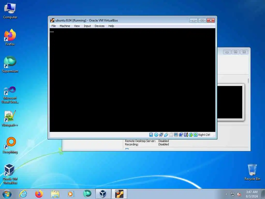Minimize the ubuntu 8.04 VM window
This screenshot has width=265, height=199.
194,20
